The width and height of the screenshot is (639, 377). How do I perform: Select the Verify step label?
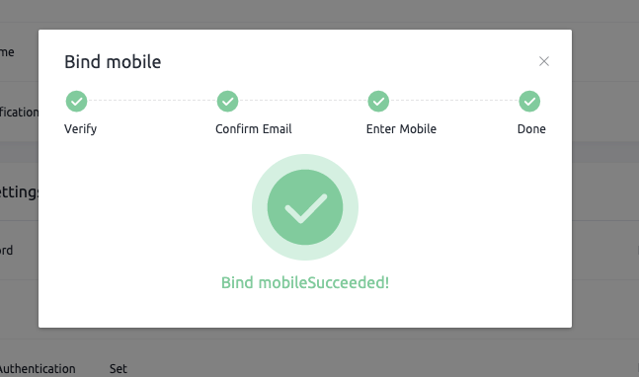[x=81, y=129]
